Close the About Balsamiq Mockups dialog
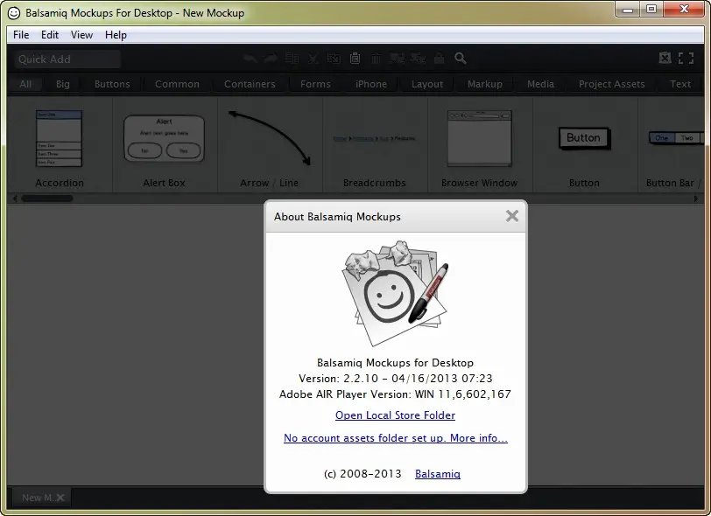 pyautogui.click(x=512, y=216)
